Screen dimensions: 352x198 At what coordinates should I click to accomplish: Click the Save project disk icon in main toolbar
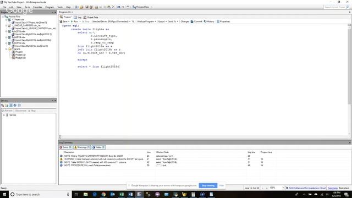(x=87, y=7)
